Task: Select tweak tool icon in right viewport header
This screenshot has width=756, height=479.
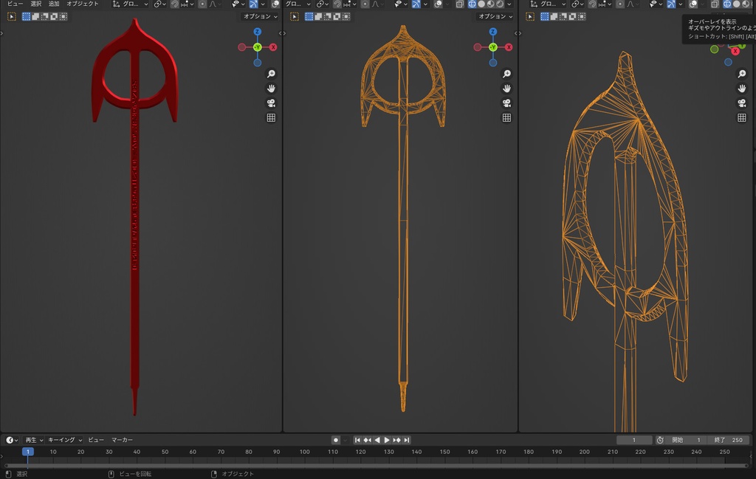Action: coord(530,16)
